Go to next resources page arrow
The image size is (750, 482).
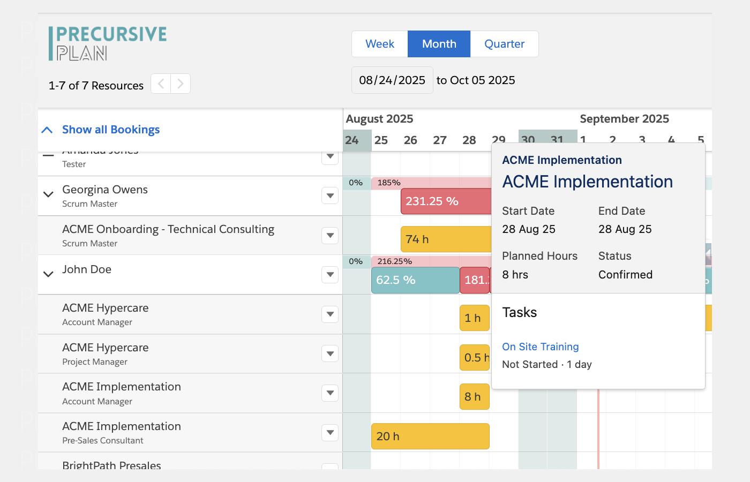(x=181, y=84)
